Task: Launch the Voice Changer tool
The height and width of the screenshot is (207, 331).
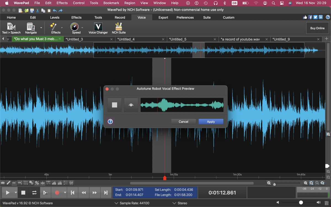Action: coord(98,28)
